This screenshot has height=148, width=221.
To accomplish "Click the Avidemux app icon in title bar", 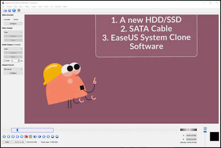I will 3,3.
